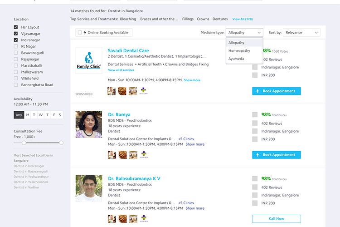Click the icon beside 402 Reviews for Dr. Ramya
The width and height of the screenshot is (340, 227).
255,123
